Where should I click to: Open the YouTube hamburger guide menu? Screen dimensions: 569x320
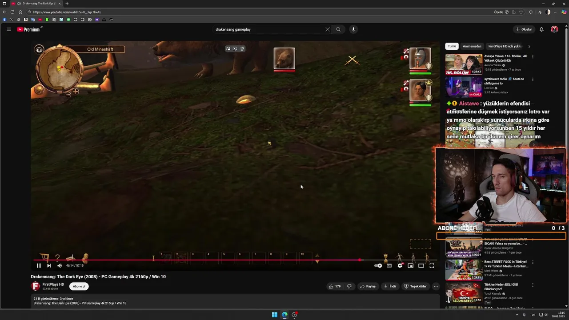pyautogui.click(x=8, y=29)
